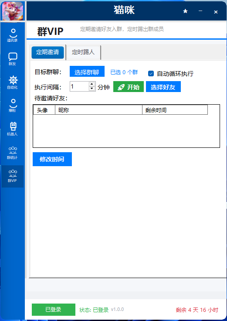This screenshot has width=227, height=321.
Task: Click the 执行间隔 minutes input field
Action: click(79, 86)
